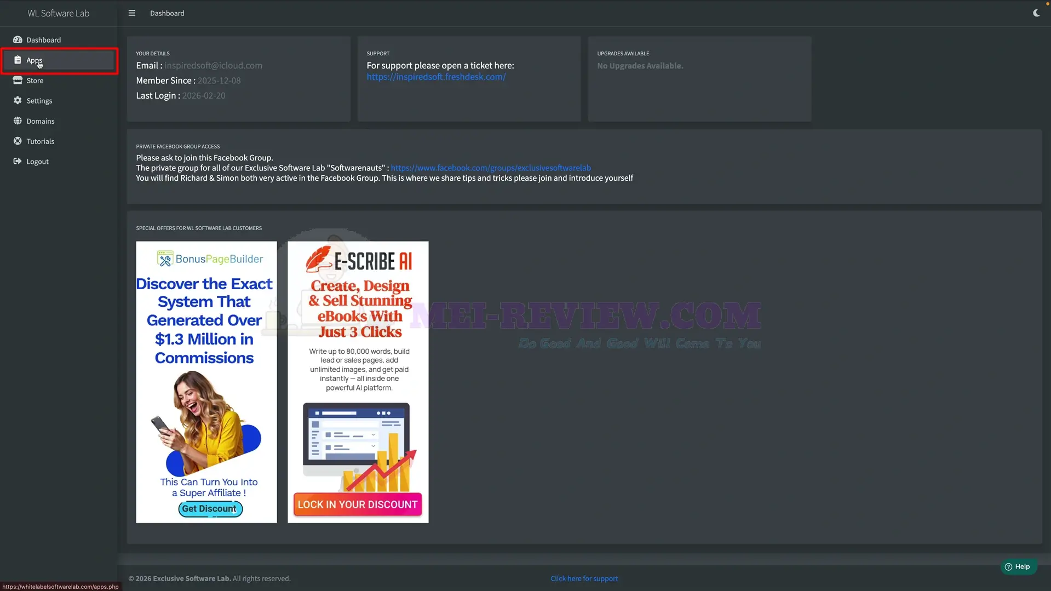Click the Tutorials lifebuoy icon in sidebar
Screen dimensions: 1051x591
click(18, 141)
